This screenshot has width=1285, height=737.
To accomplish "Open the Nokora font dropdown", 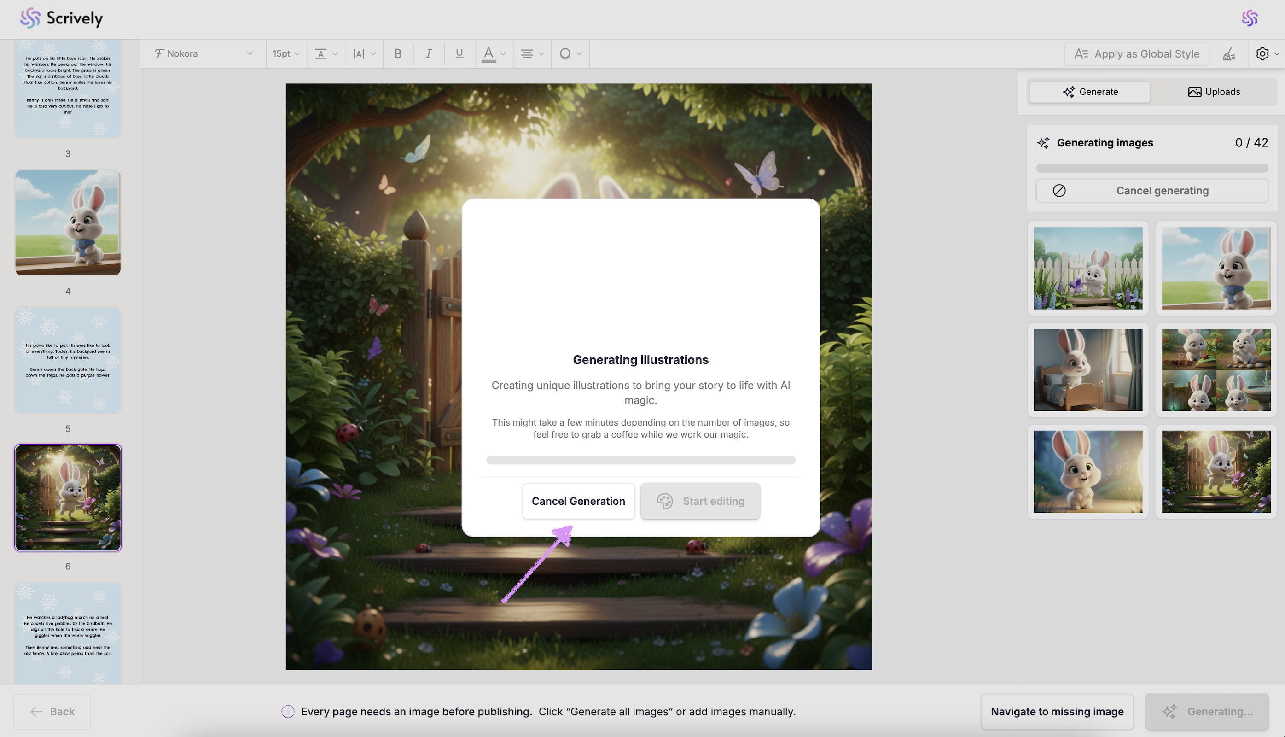I will pyautogui.click(x=204, y=53).
